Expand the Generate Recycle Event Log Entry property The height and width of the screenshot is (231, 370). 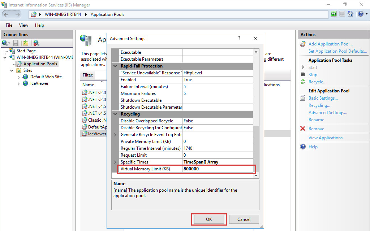coord(115,135)
